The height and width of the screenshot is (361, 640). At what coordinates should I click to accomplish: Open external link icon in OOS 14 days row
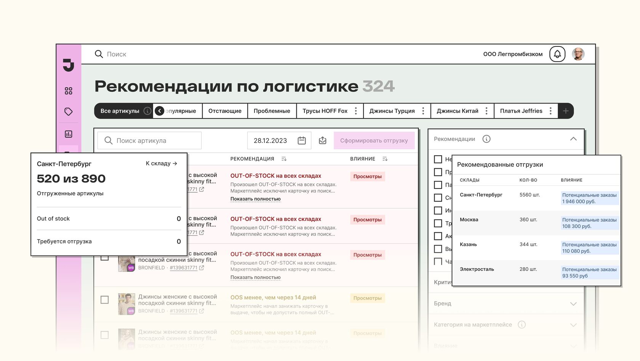202,311
